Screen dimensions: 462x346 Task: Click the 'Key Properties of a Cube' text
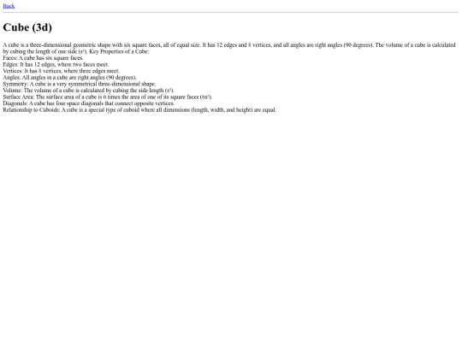coord(119,51)
